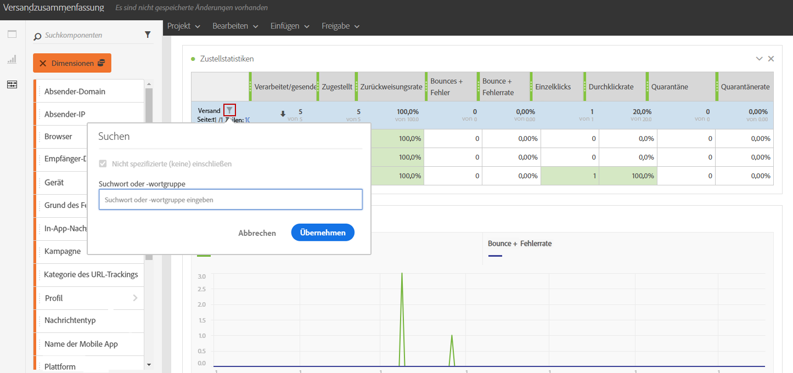This screenshot has height=373, width=793.
Task: Open the Panels icon in left rail
Action: tap(12, 35)
